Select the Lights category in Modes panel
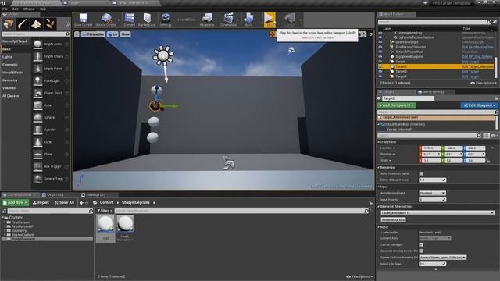The width and height of the screenshot is (500, 281). pyautogui.click(x=7, y=57)
